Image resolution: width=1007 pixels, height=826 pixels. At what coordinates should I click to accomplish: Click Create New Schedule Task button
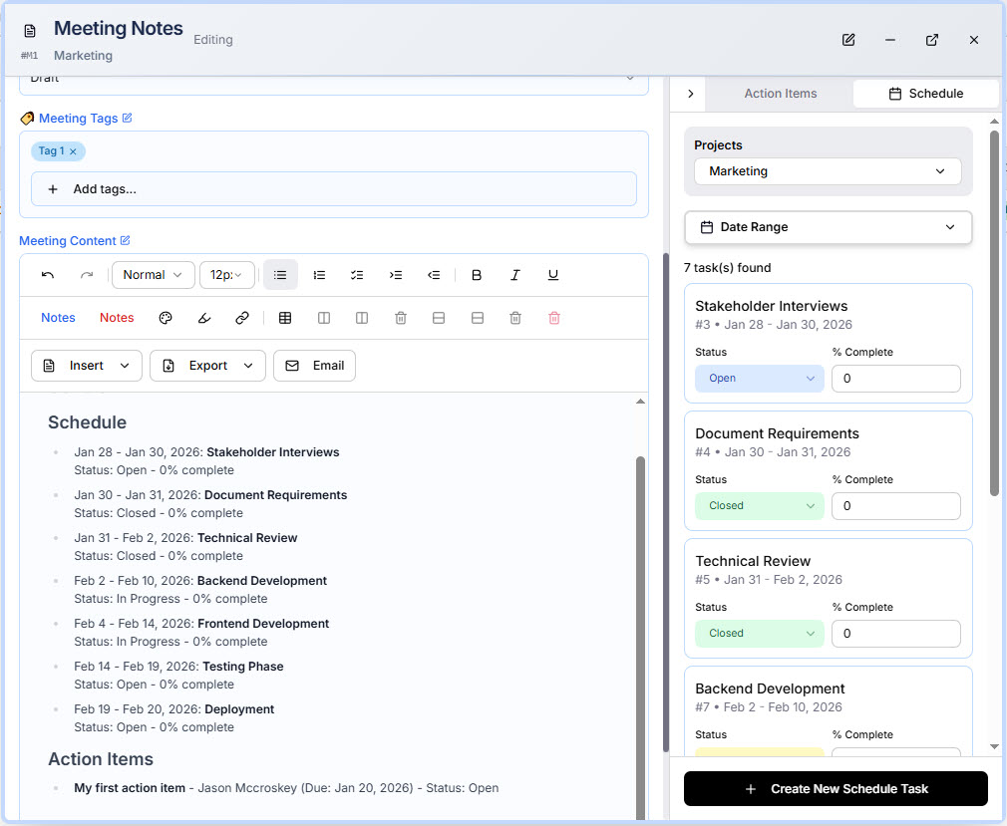click(835, 788)
